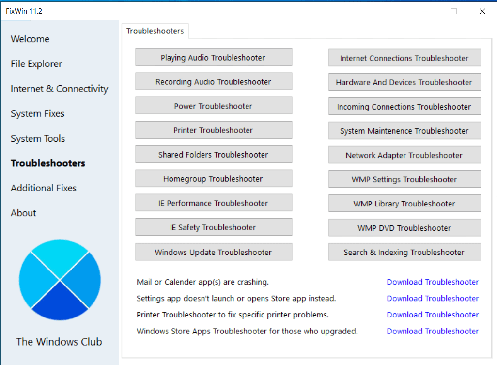Open Shared Folders Troubleshooter
This screenshot has width=497, height=365.
tap(214, 154)
